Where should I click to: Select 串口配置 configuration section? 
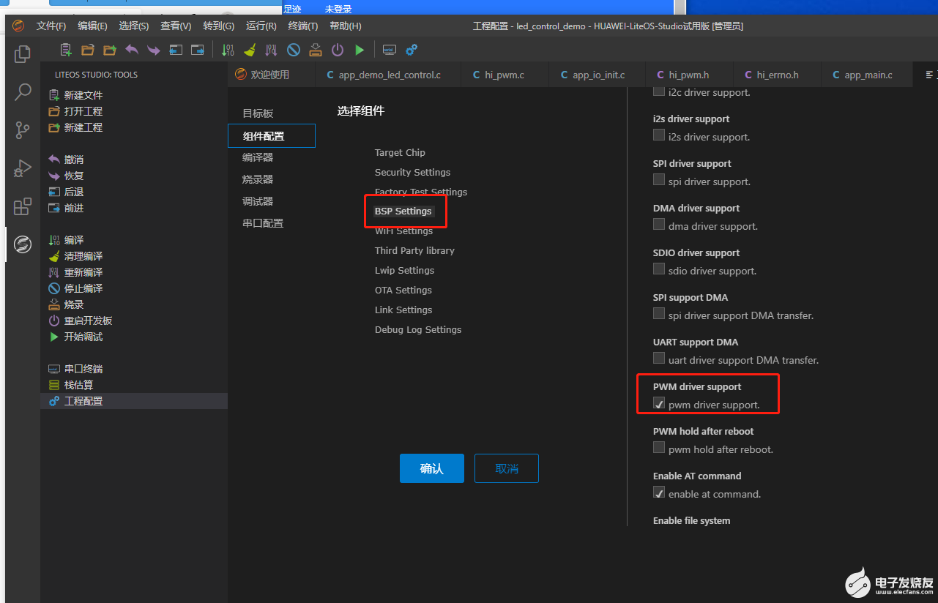(263, 223)
